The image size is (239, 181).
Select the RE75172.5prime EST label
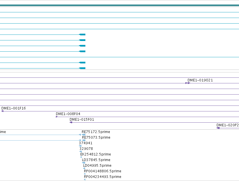point(96,132)
